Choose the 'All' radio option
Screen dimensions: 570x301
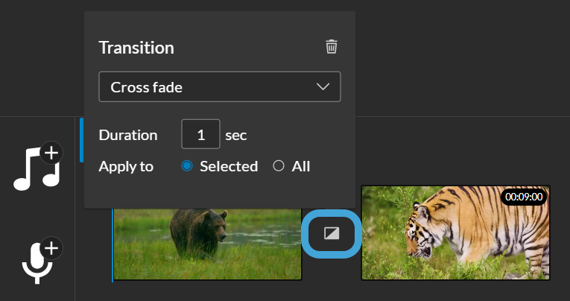click(x=279, y=166)
